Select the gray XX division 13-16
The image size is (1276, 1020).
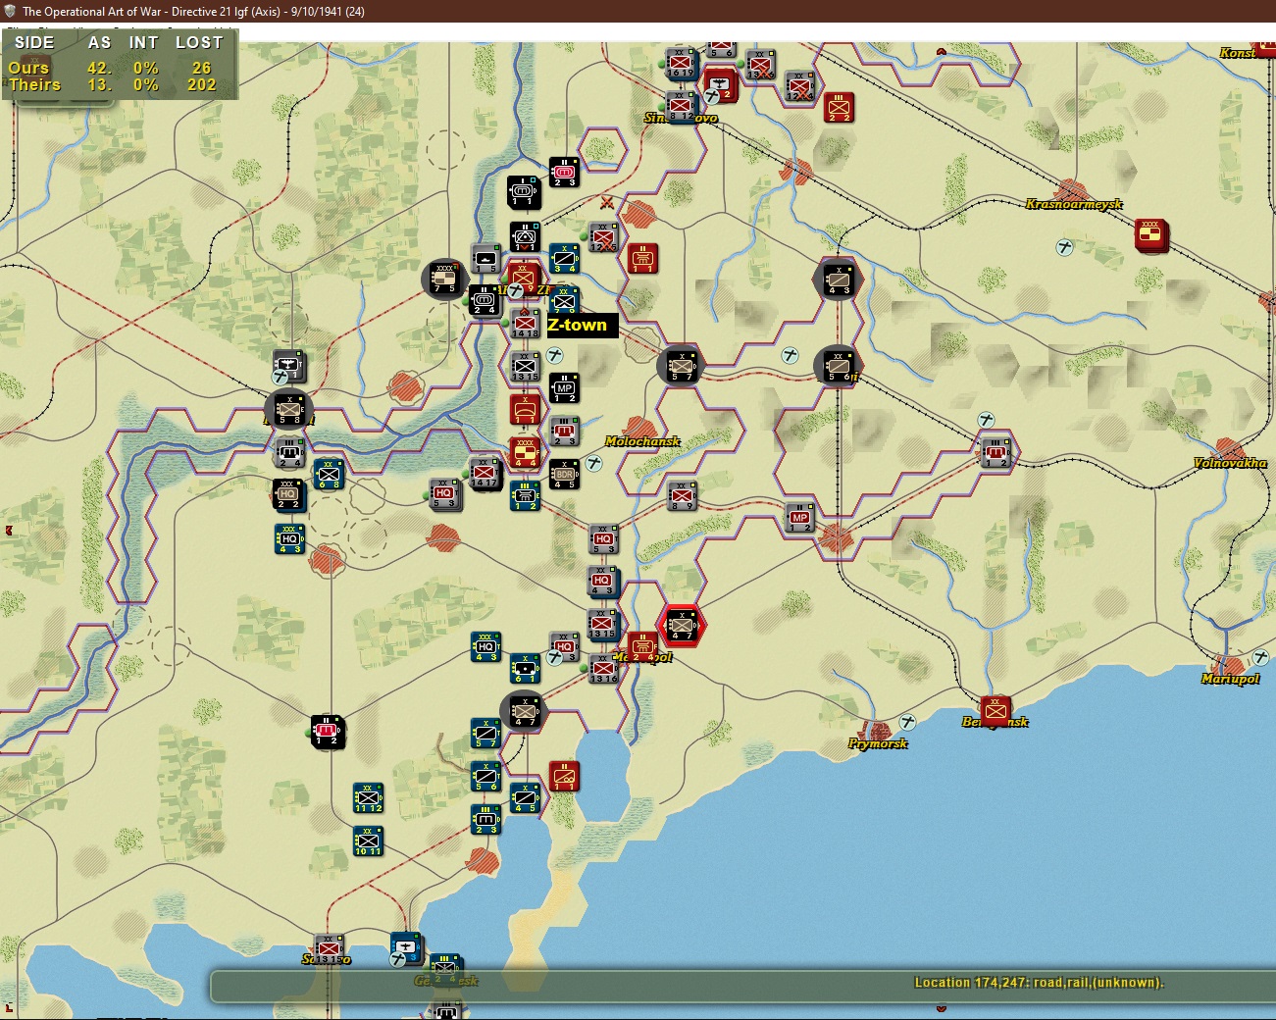[603, 669]
